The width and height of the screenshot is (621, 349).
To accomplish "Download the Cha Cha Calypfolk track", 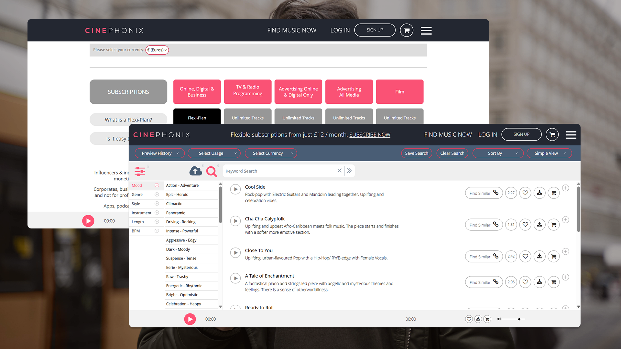I will pyautogui.click(x=539, y=225).
